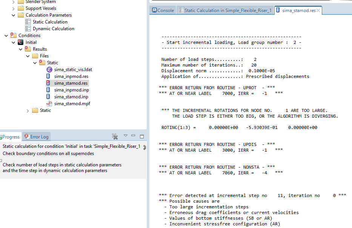Image resolution: width=352 pixels, height=228 pixels.
Task: Select the sima_inpmod.res result file icon
Action: tap(48, 76)
